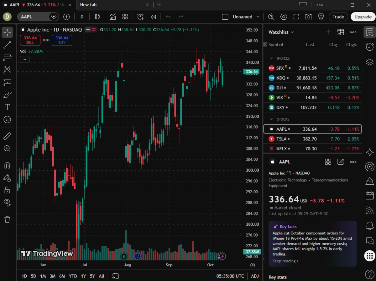Redo the last chart action
Screen dimensions: 376x281
coord(181,17)
